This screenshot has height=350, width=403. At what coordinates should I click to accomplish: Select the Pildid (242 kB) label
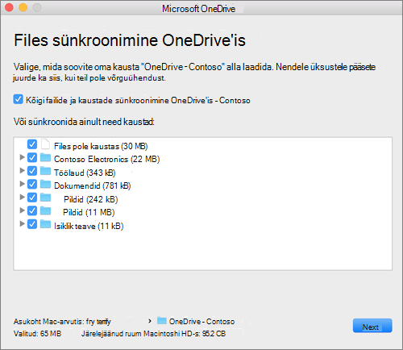pyautogui.click(x=91, y=199)
